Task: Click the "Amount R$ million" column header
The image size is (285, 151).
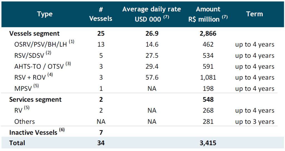Action: [x=208, y=14]
